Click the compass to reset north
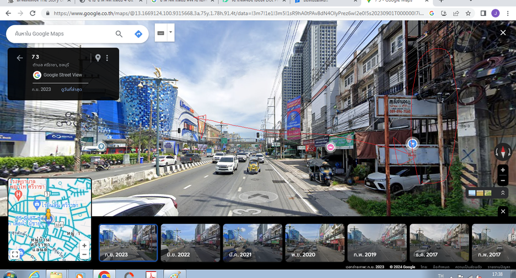 (x=503, y=152)
